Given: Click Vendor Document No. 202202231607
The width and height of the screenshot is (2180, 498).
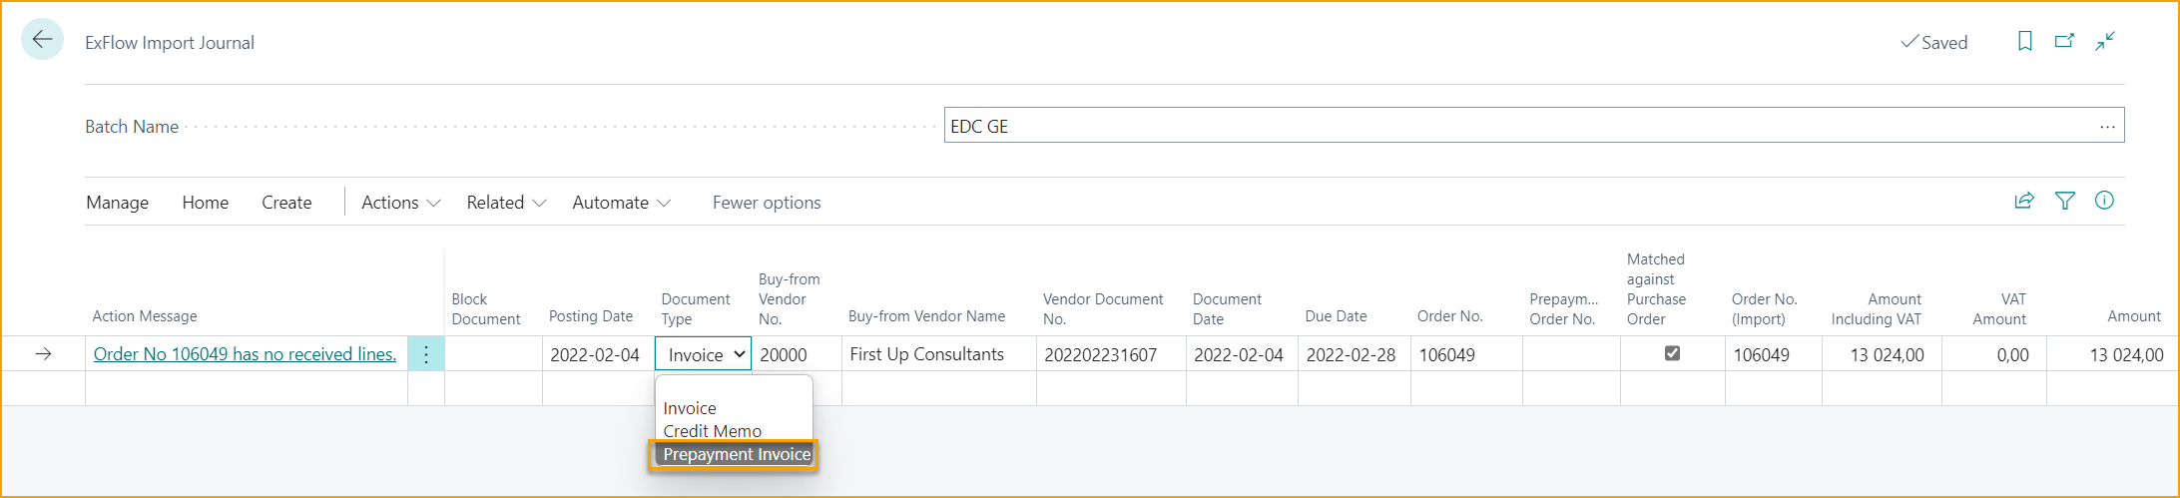Looking at the screenshot, I should click(1111, 354).
